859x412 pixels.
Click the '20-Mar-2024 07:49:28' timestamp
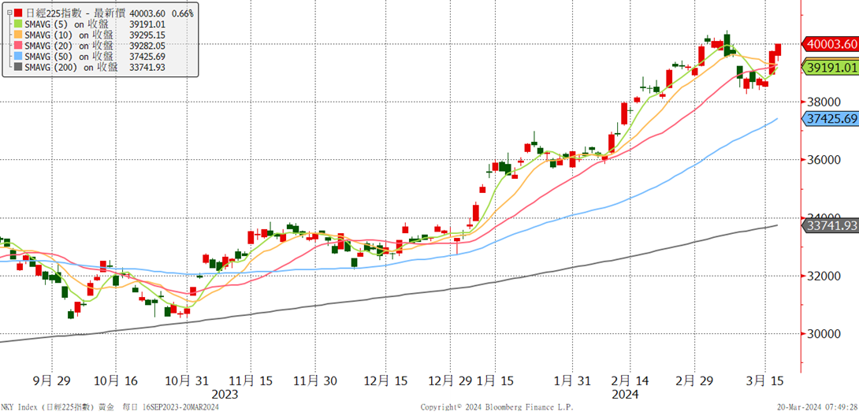point(817,407)
